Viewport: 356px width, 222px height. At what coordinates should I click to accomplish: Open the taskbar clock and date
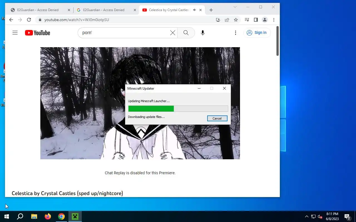point(332,216)
